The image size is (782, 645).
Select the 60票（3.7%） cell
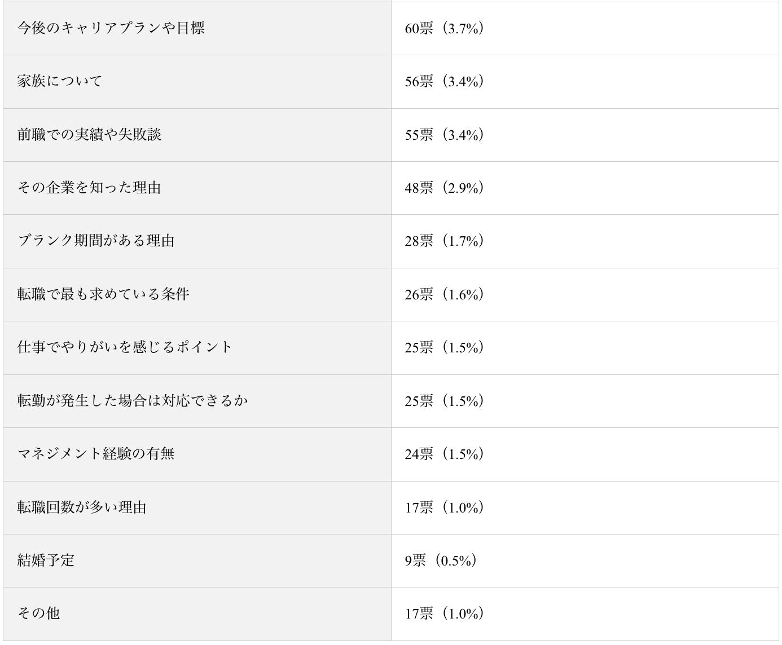click(444, 29)
